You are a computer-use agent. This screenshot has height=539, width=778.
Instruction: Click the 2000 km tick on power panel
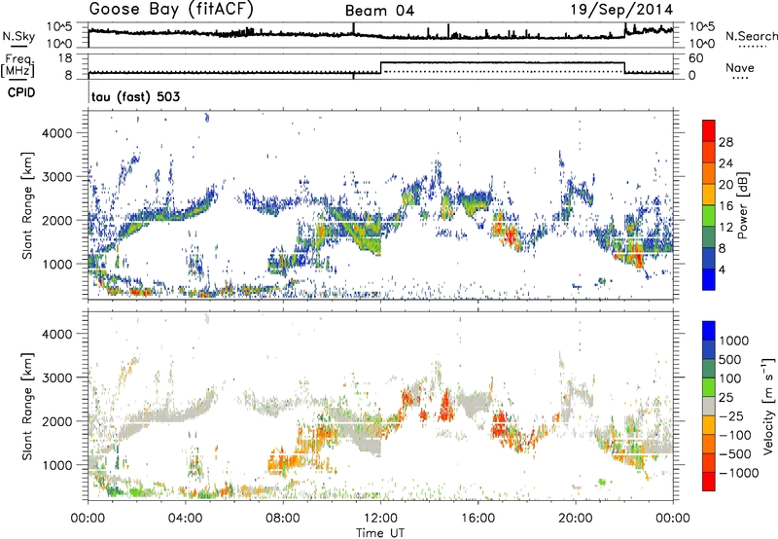56,220
